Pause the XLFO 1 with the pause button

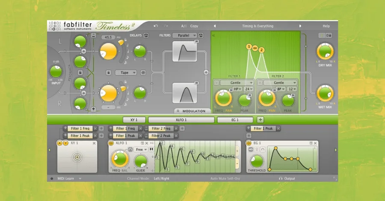pyautogui.click(x=151, y=149)
